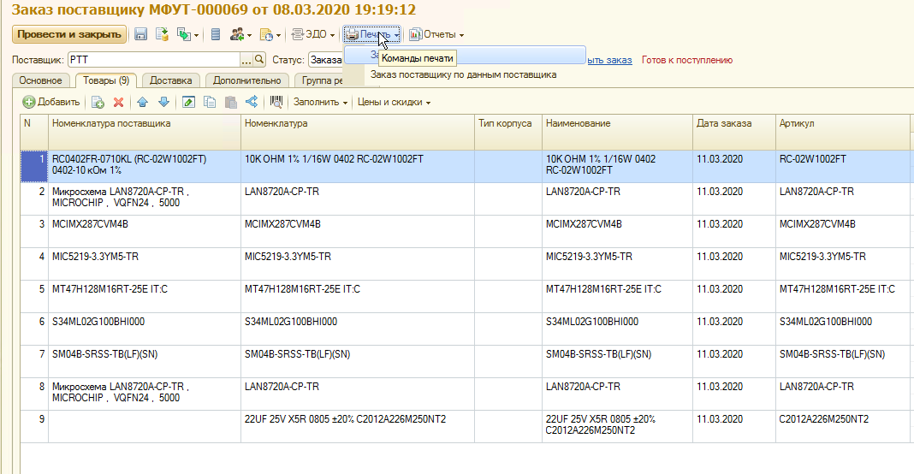Move row down with blue down arrow

tap(163, 102)
